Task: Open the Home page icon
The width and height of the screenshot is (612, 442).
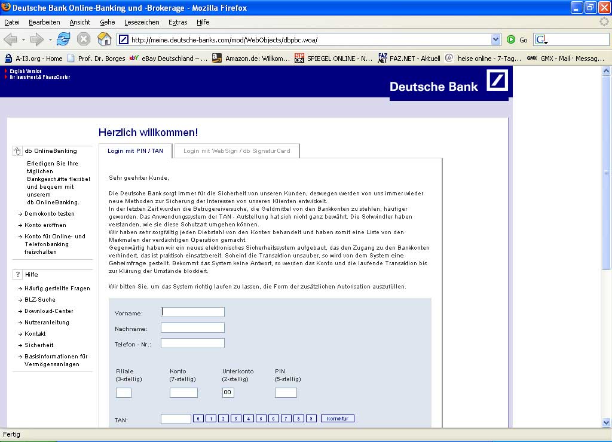Action: tap(104, 39)
